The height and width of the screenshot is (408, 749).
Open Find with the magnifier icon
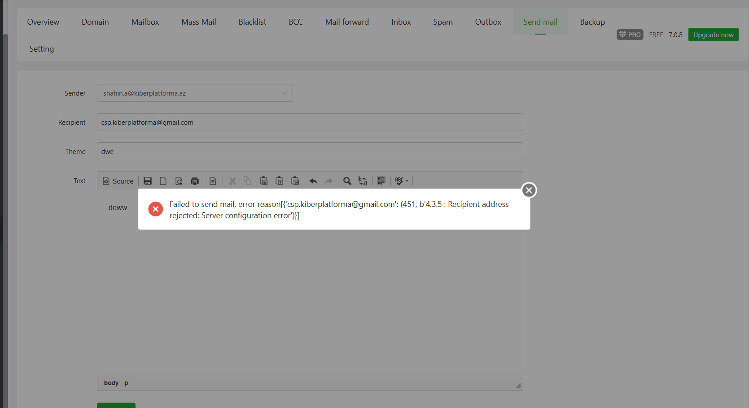347,181
